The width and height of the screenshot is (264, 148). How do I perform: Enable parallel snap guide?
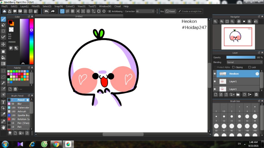click(x=68, y=11)
